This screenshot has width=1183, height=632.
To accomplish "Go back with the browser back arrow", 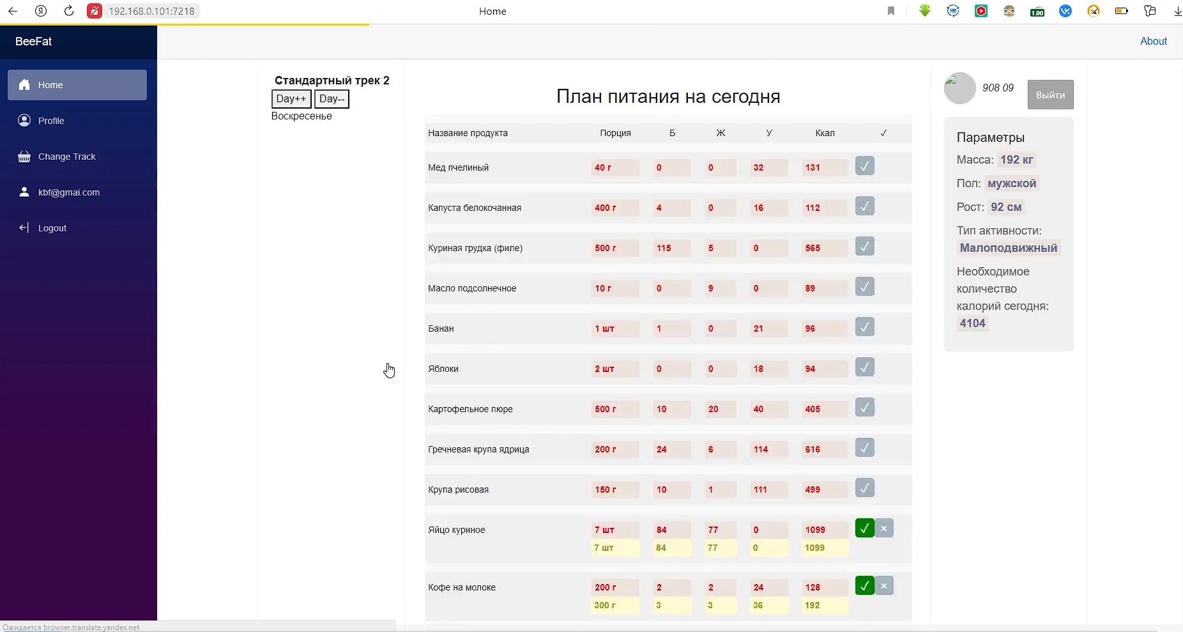I will pos(13,11).
